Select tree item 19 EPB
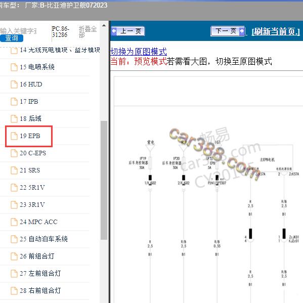Screen dimensions: 303x303 pos(30,136)
